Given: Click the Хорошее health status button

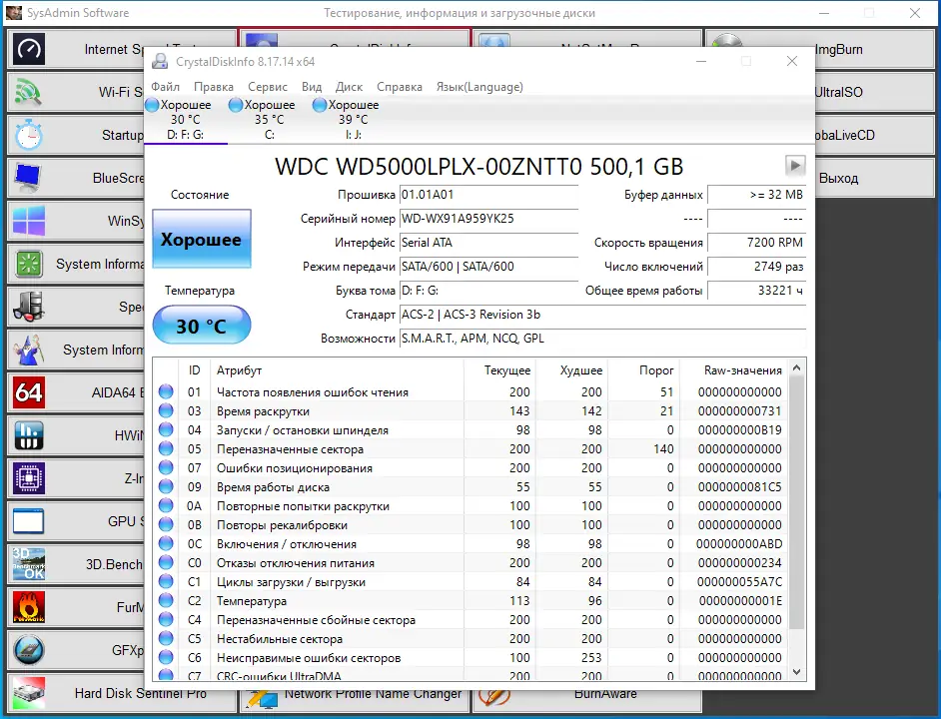Looking at the screenshot, I should click(x=201, y=239).
